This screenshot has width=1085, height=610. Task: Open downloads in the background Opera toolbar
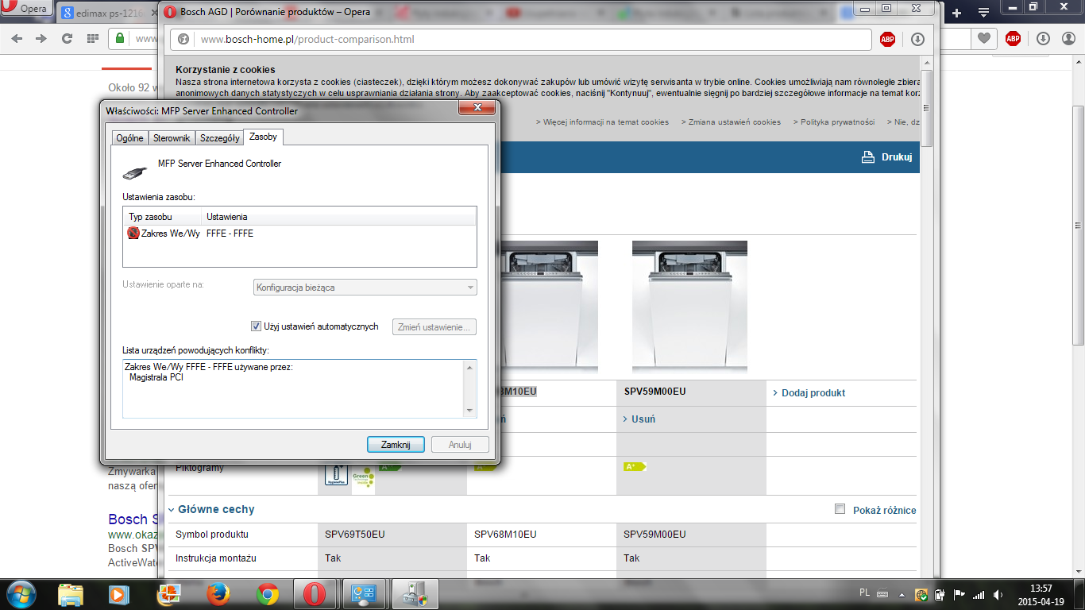1044,38
